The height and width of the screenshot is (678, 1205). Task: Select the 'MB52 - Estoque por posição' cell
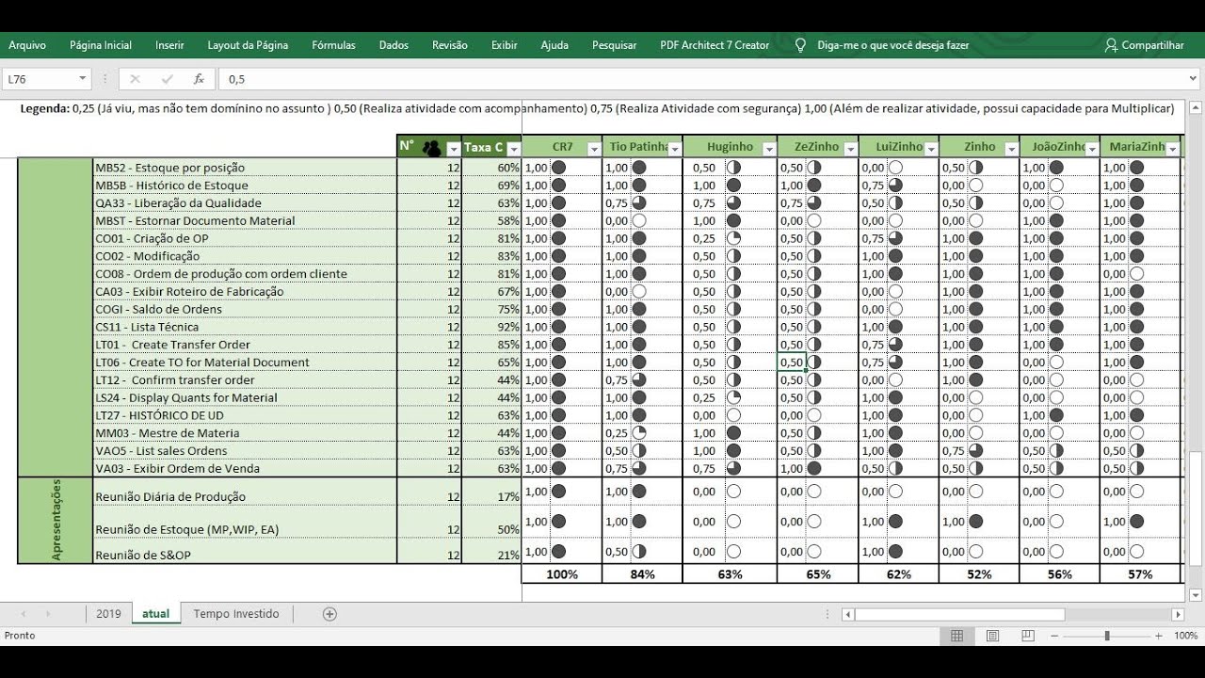click(245, 168)
